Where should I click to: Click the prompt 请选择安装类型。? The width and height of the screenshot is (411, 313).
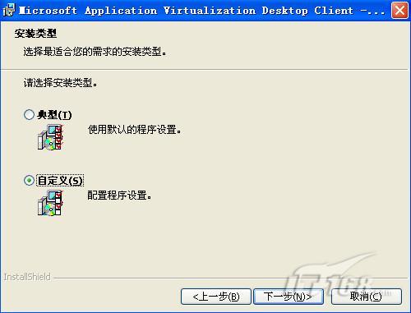(60, 83)
